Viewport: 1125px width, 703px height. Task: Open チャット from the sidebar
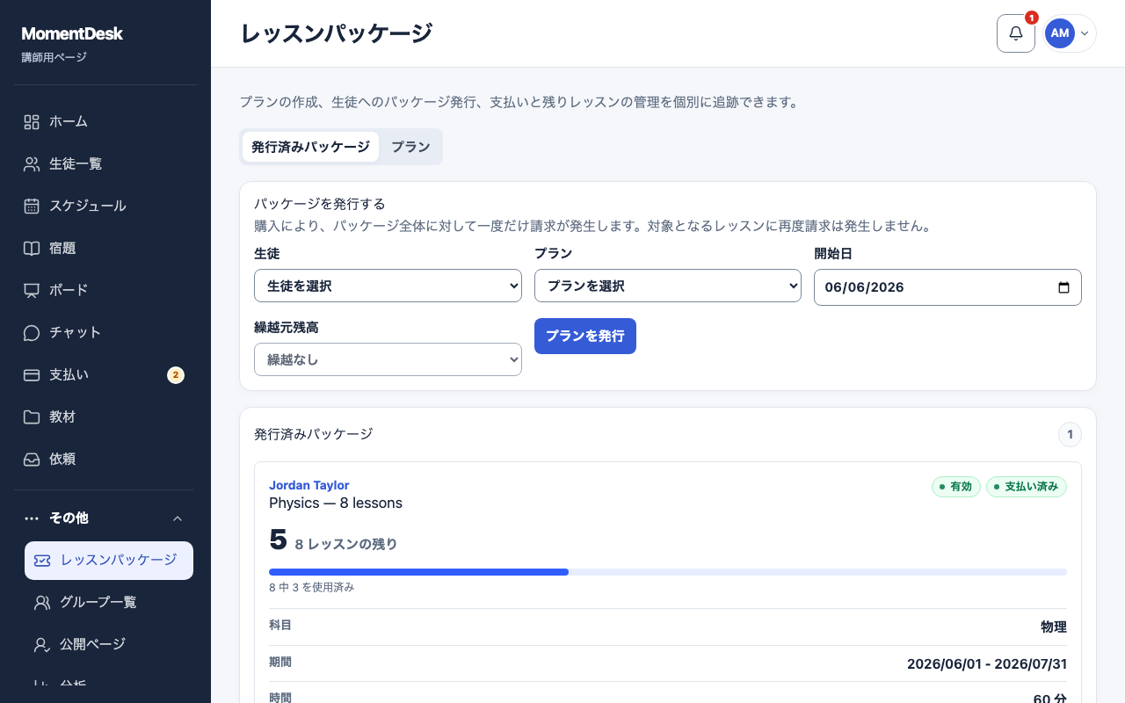click(105, 332)
